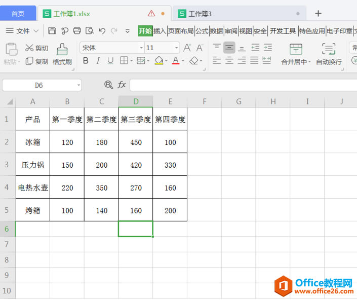The height and width of the screenshot is (300, 357).
Task: Justify text alignment
Action: coord(254,60)
